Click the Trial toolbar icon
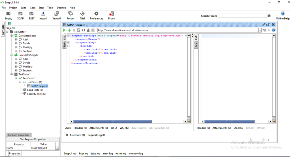 pyautogui.click(x=82, y=14)
